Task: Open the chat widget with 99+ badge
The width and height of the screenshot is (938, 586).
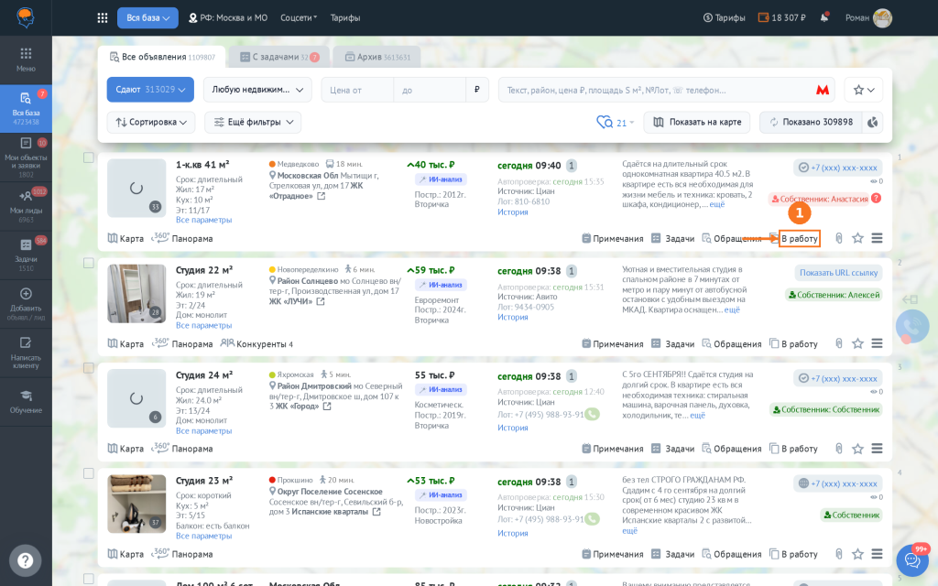Action: tap(912, 560)
